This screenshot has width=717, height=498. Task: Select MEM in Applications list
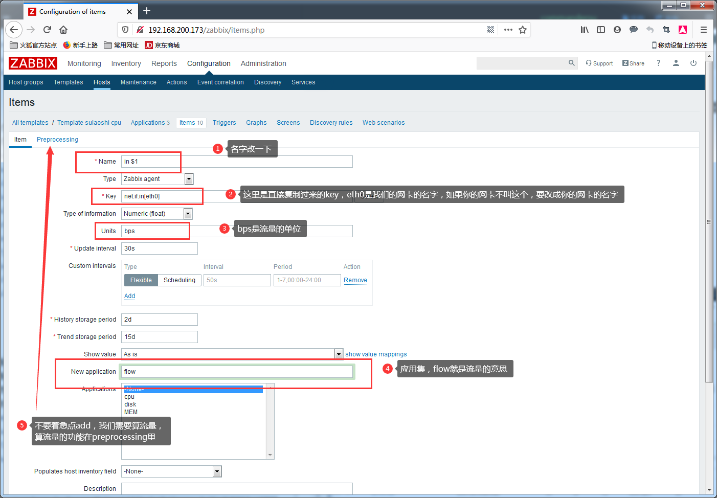click(x=193, y=412)
